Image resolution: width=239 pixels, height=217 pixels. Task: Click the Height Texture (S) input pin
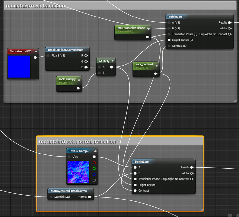pos(169,40)
